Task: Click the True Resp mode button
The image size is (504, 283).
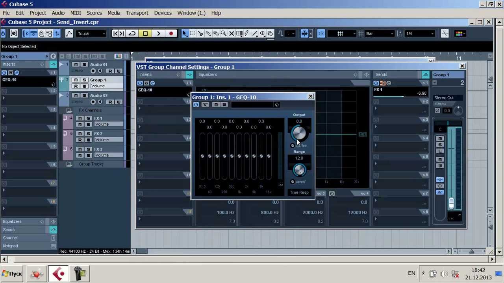Action: point(299,193)
